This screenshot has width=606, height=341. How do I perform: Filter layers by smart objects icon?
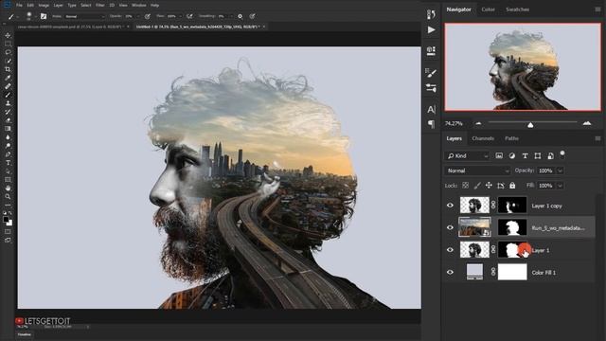coord(550,155)
